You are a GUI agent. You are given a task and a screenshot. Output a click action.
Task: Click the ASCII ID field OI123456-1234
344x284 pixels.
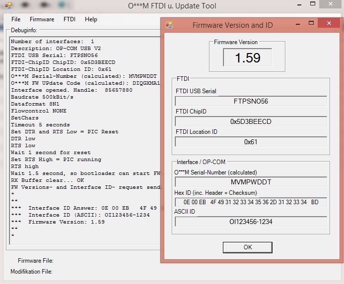coord(251,222)
